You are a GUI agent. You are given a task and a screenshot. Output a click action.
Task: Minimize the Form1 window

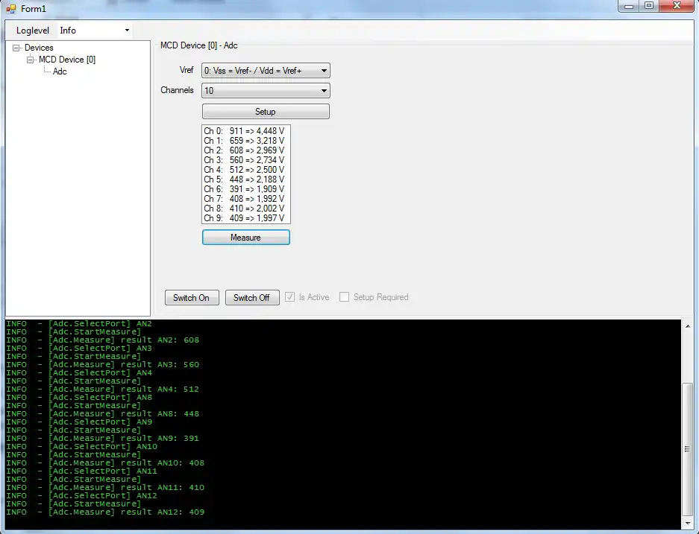(629, 6)
